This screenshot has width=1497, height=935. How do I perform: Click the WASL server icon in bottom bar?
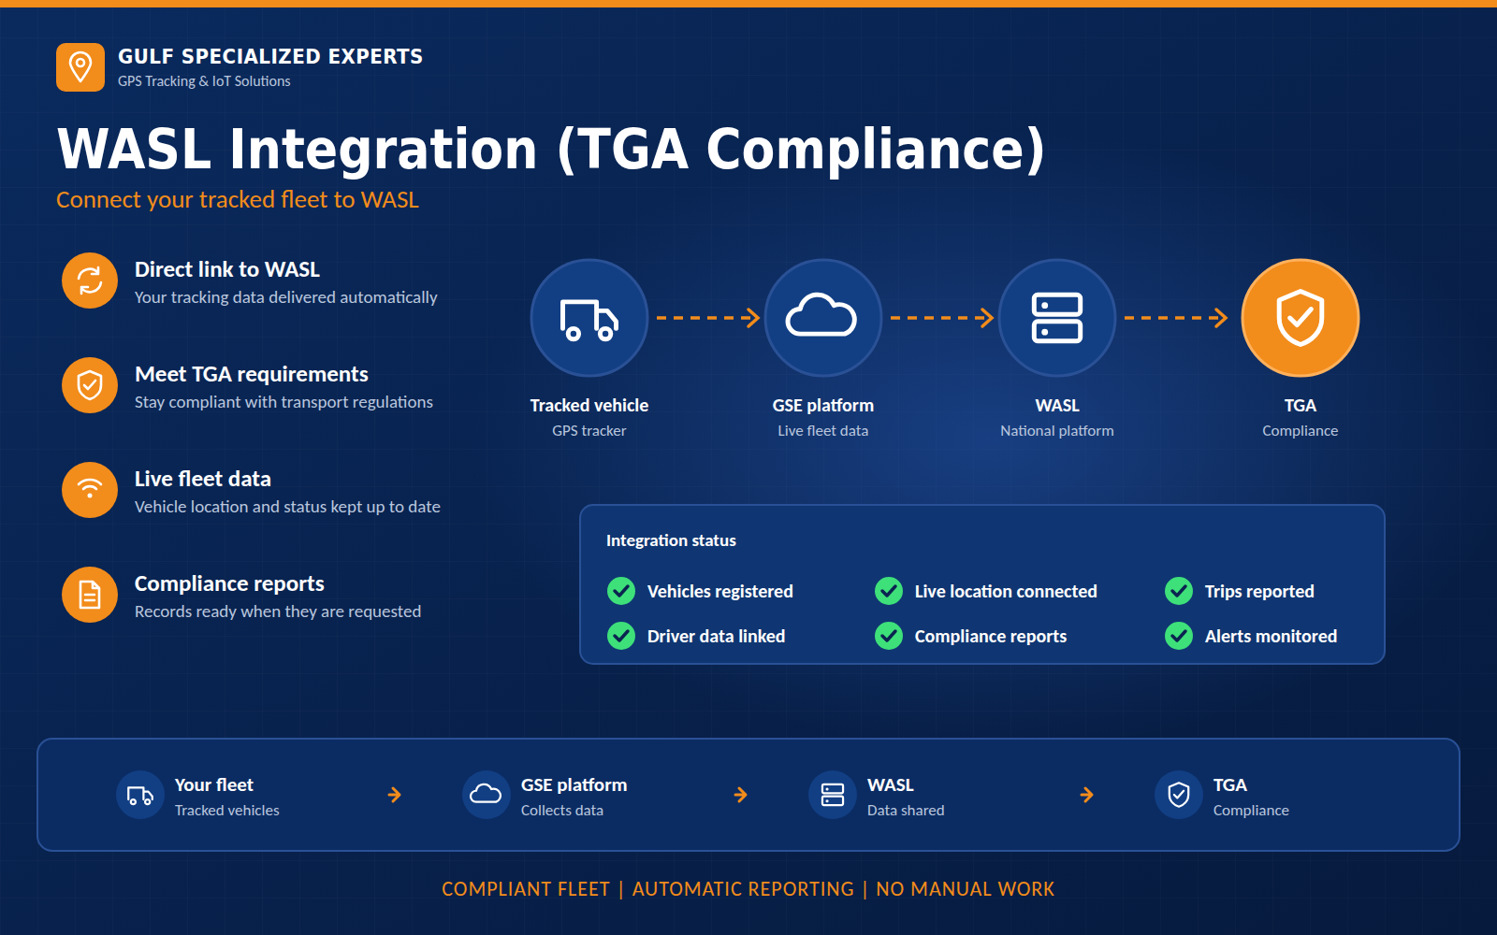click(833, 795)
